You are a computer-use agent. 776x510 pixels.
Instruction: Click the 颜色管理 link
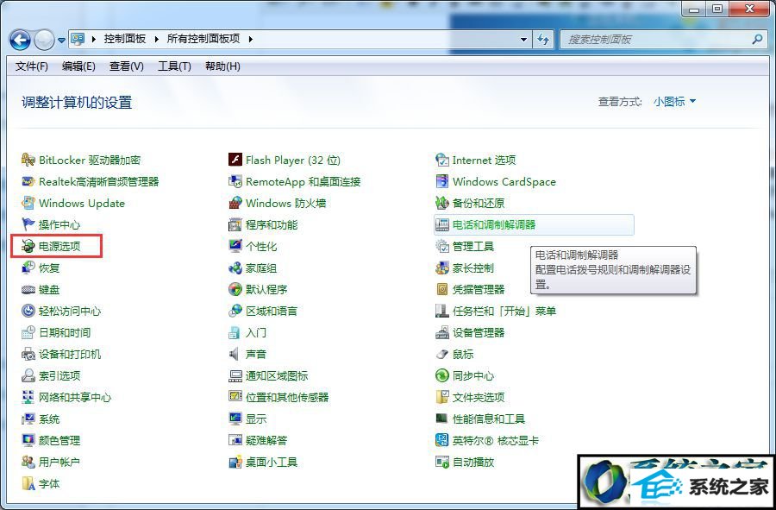[59, 440]
